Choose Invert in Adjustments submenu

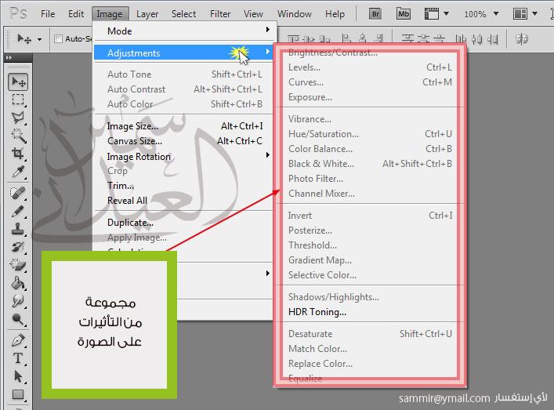[370, 216]
